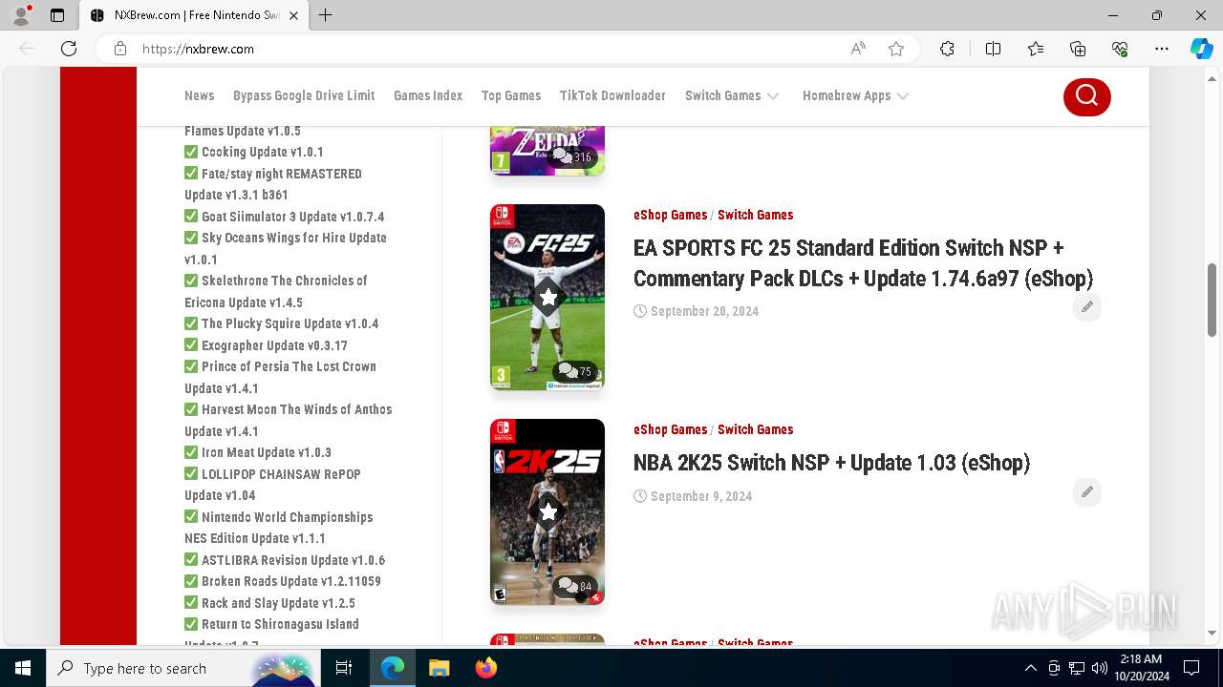View site information lock icon
Screen dimensions: 1223x687
pos(120,49)
